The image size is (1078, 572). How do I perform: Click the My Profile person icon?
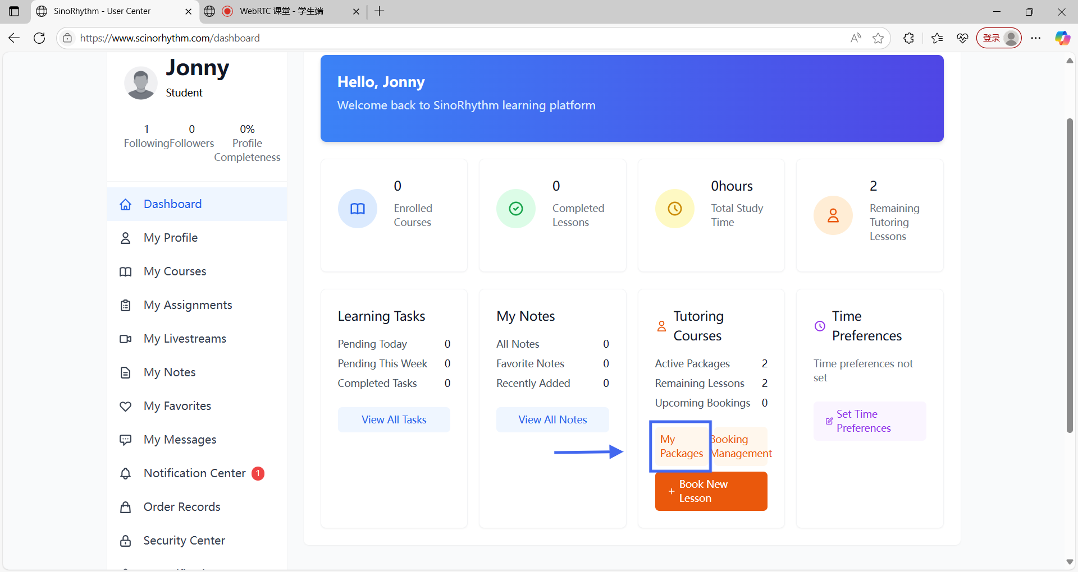126,238
